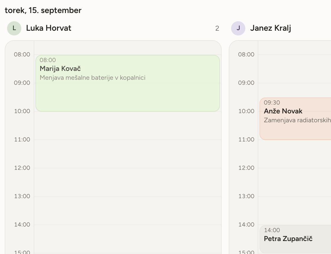Click empty 08:00 slot in Janez's column

294,69
